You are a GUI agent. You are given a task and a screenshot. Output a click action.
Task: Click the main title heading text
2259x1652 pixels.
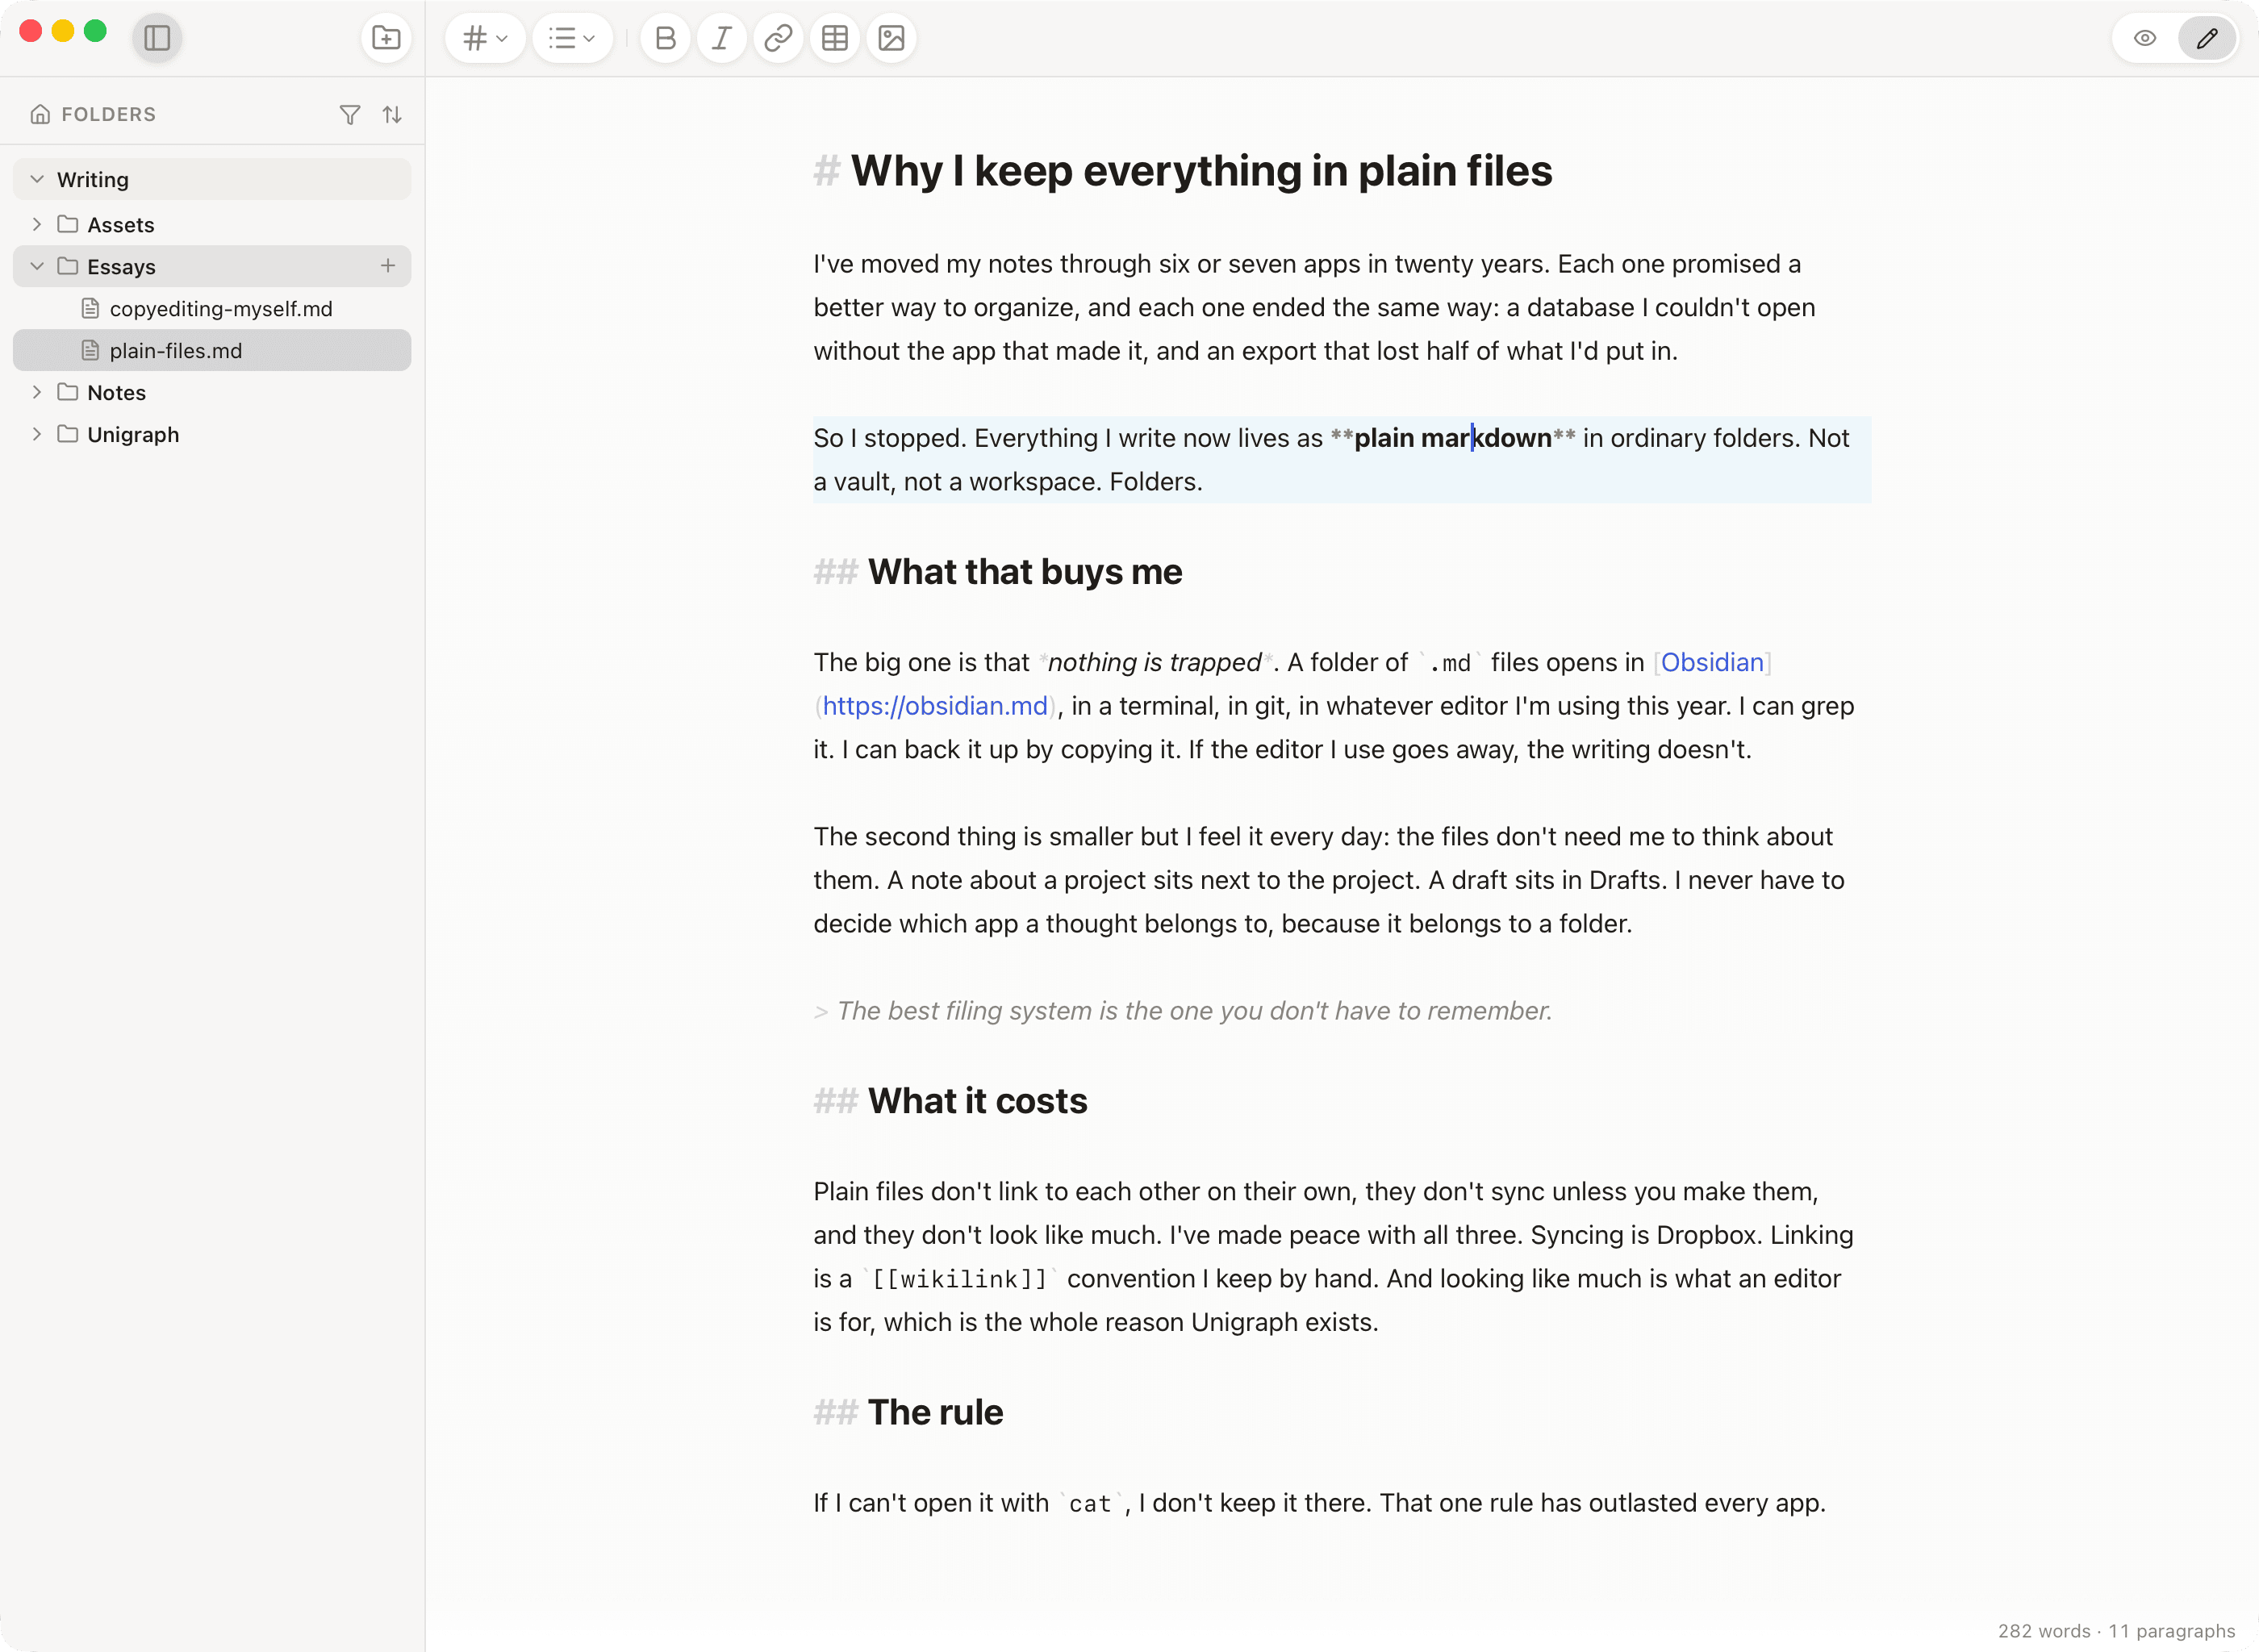pos(1201,170)
